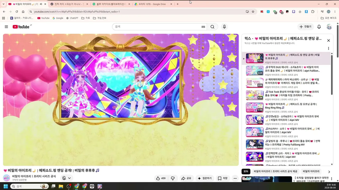Open the Chrome extensions puzzle menu

(x=313, y=12)
